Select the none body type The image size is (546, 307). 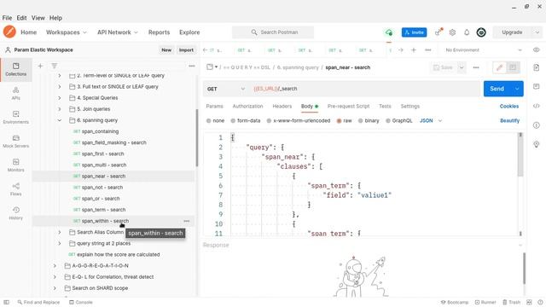208,121
